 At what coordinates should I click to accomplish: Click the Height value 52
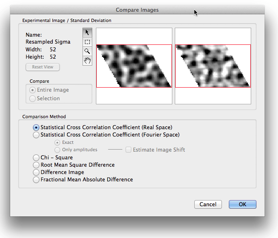(x=53, y=57)
